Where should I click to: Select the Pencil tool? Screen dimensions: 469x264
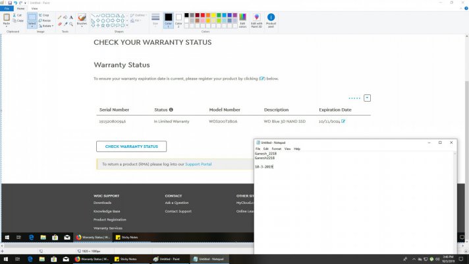point(59,17)
